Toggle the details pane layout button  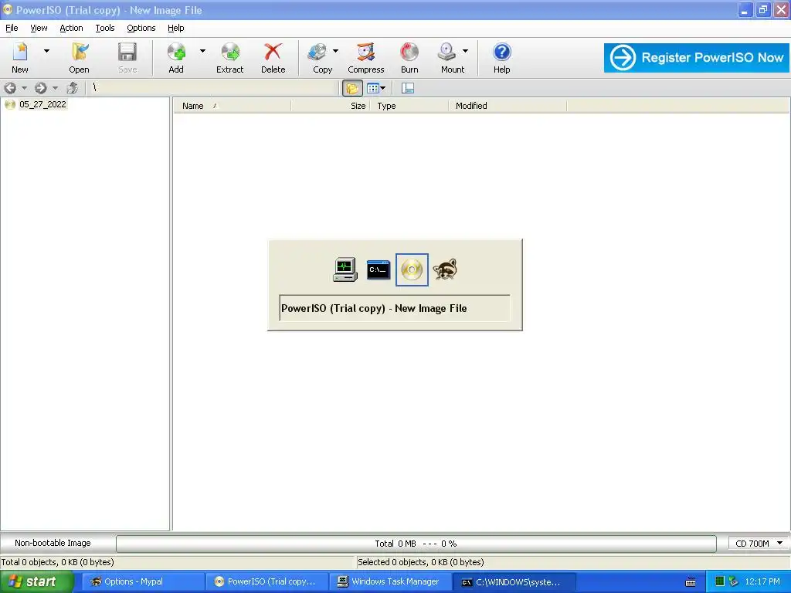tap(408, 88)
